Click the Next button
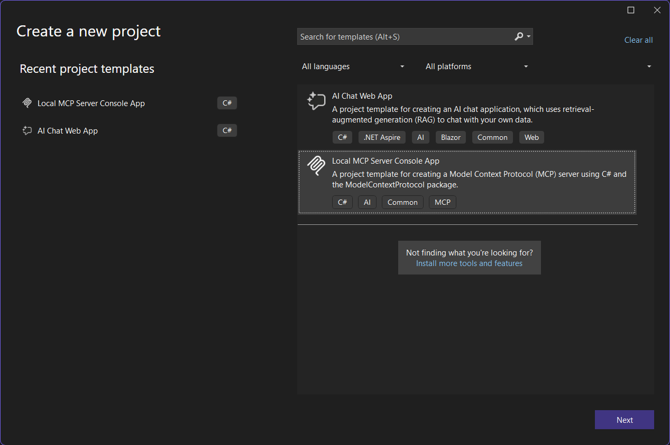 click(625, 420)
